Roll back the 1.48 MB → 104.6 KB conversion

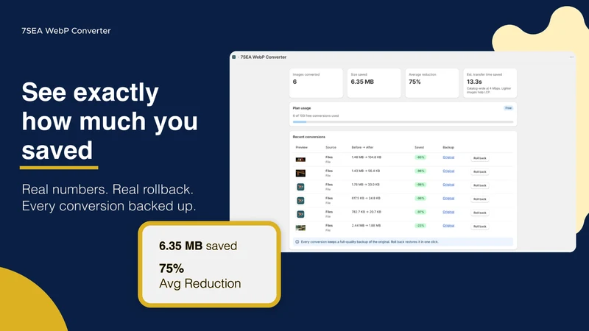point(480,158)
